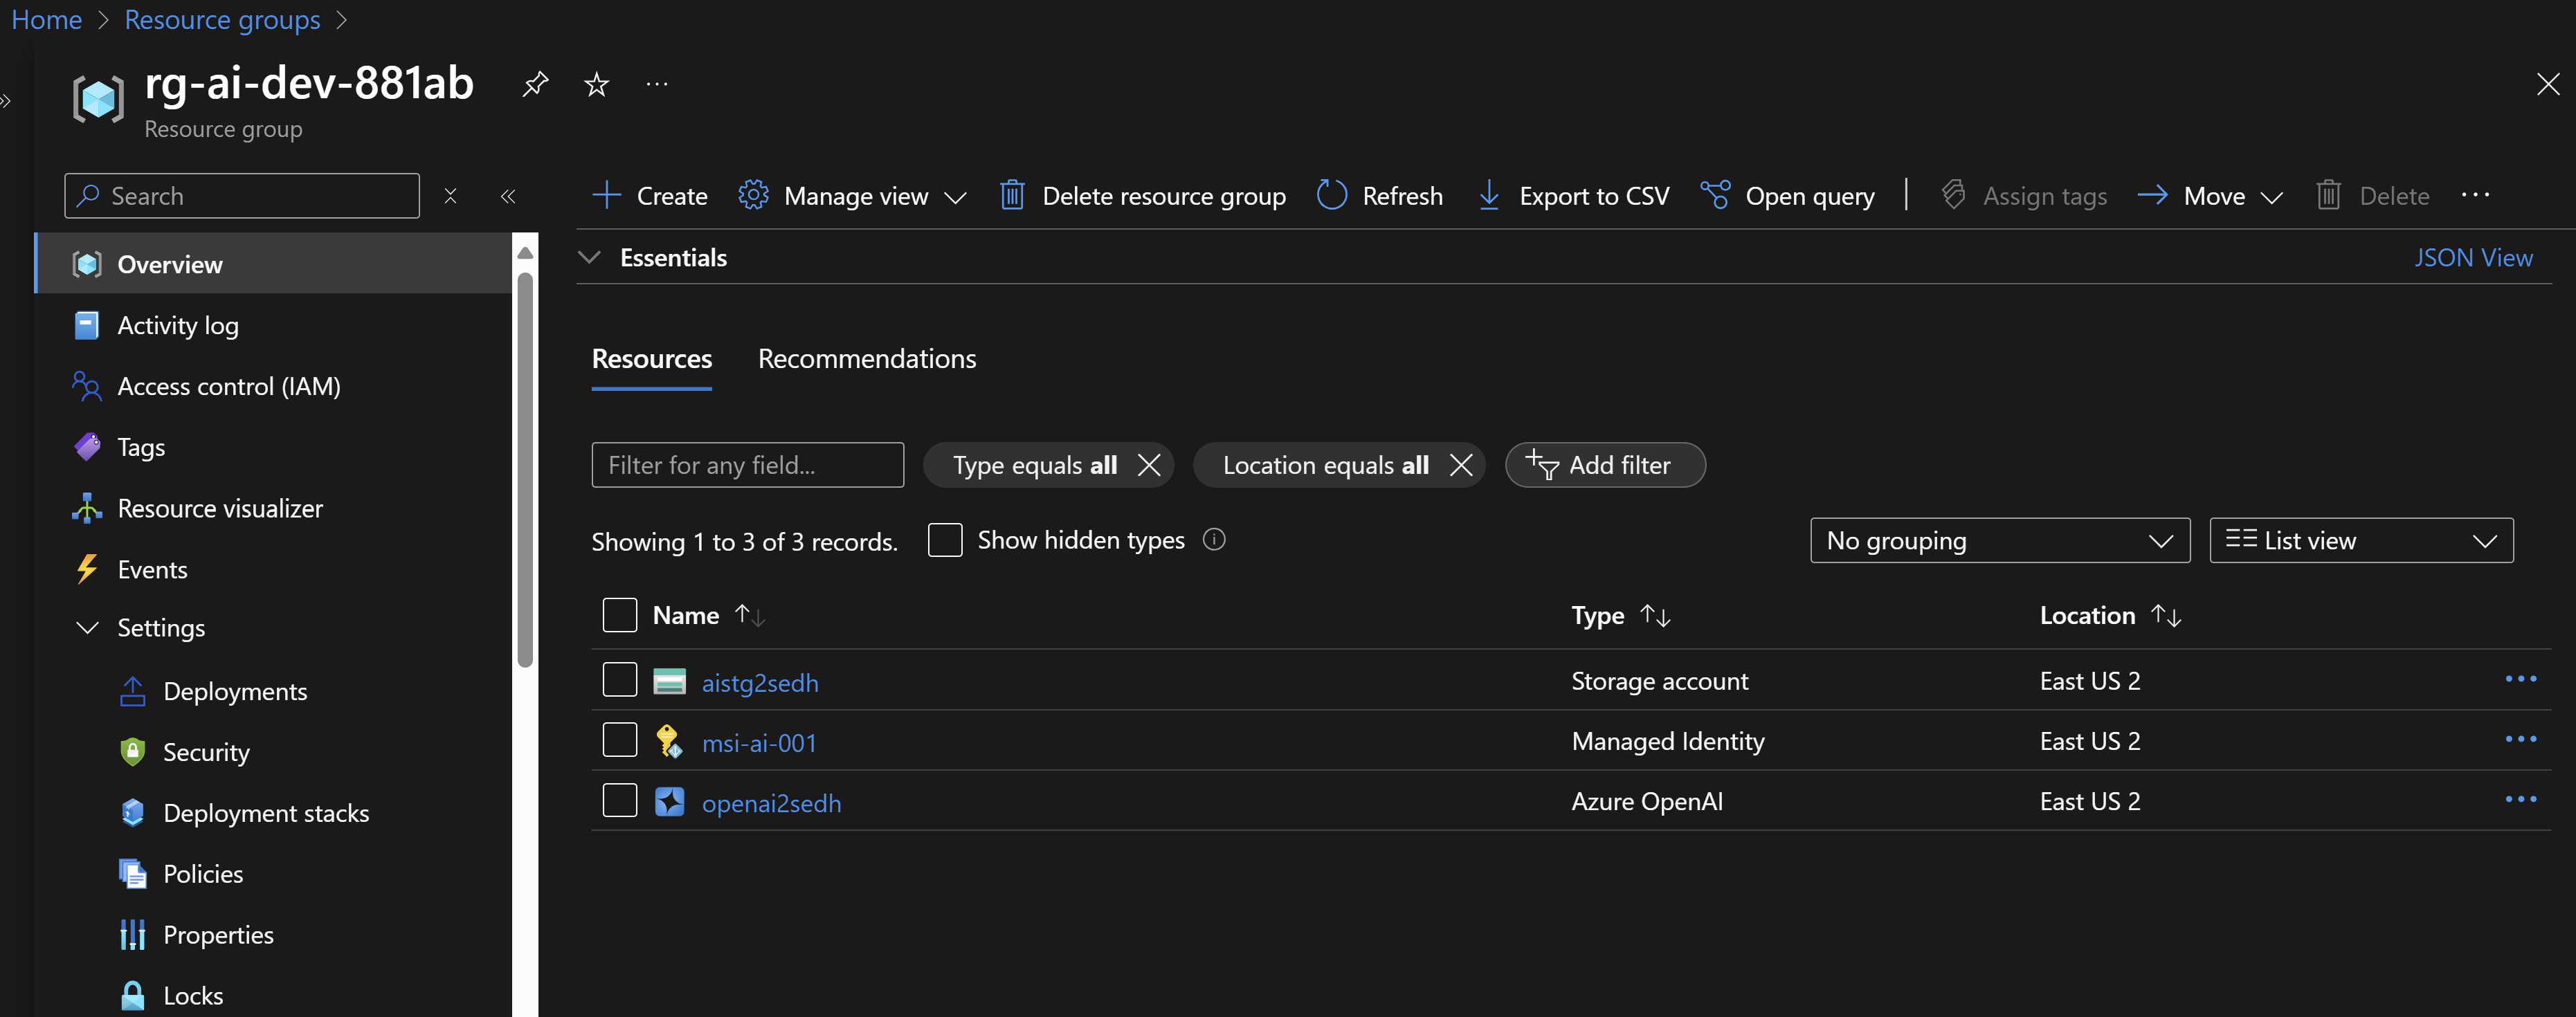Click Delete resource group
This screenshot has width=2576, height=1017.
coord(1142,196)
